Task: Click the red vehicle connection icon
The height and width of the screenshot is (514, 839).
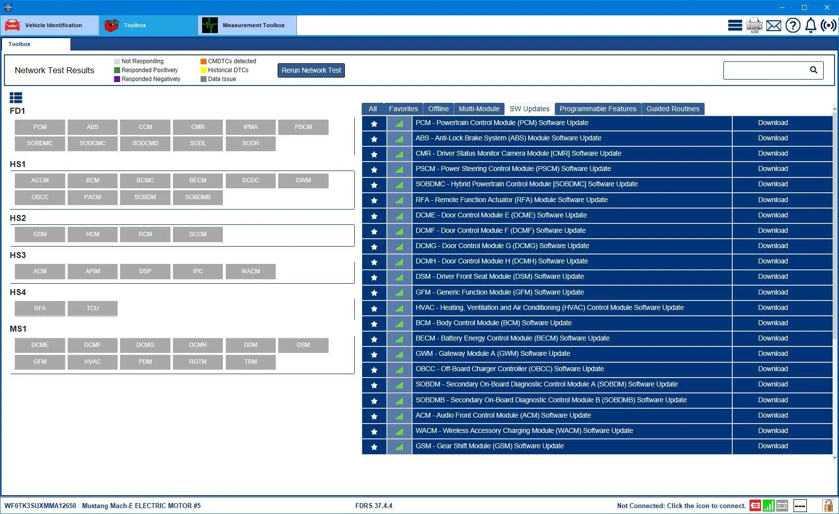Action: [755, 506]
